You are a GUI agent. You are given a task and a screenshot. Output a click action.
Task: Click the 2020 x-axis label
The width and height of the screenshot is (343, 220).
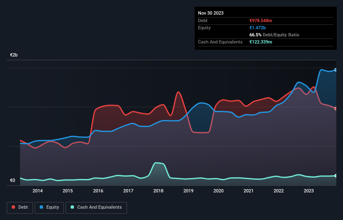pos(219,191)
